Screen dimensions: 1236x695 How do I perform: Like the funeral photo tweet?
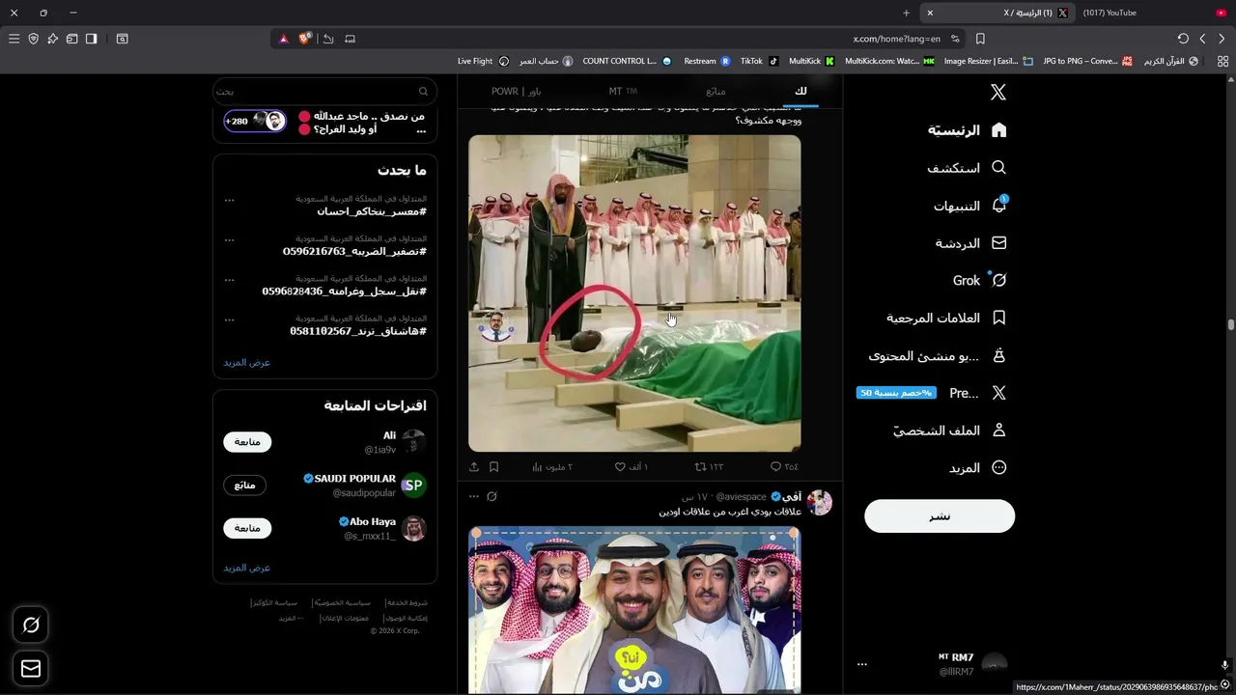632,467
